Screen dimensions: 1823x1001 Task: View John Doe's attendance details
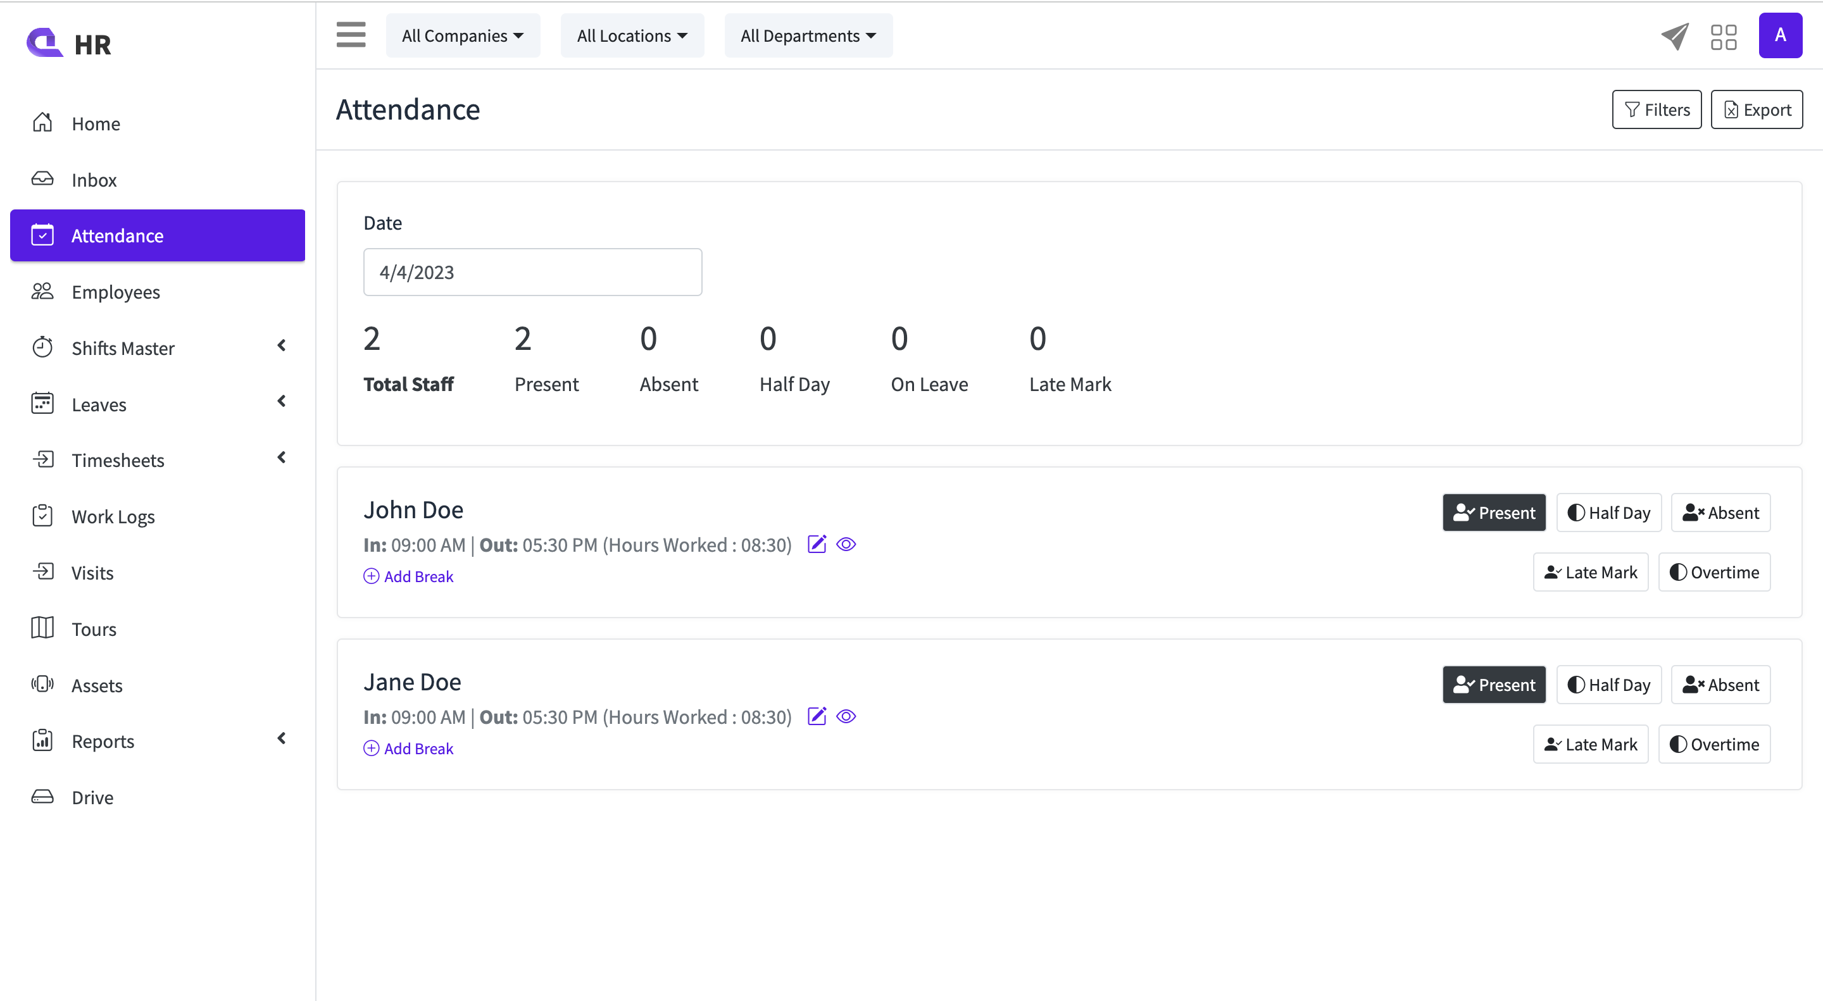pyautogui.click(x=846, y=544)
